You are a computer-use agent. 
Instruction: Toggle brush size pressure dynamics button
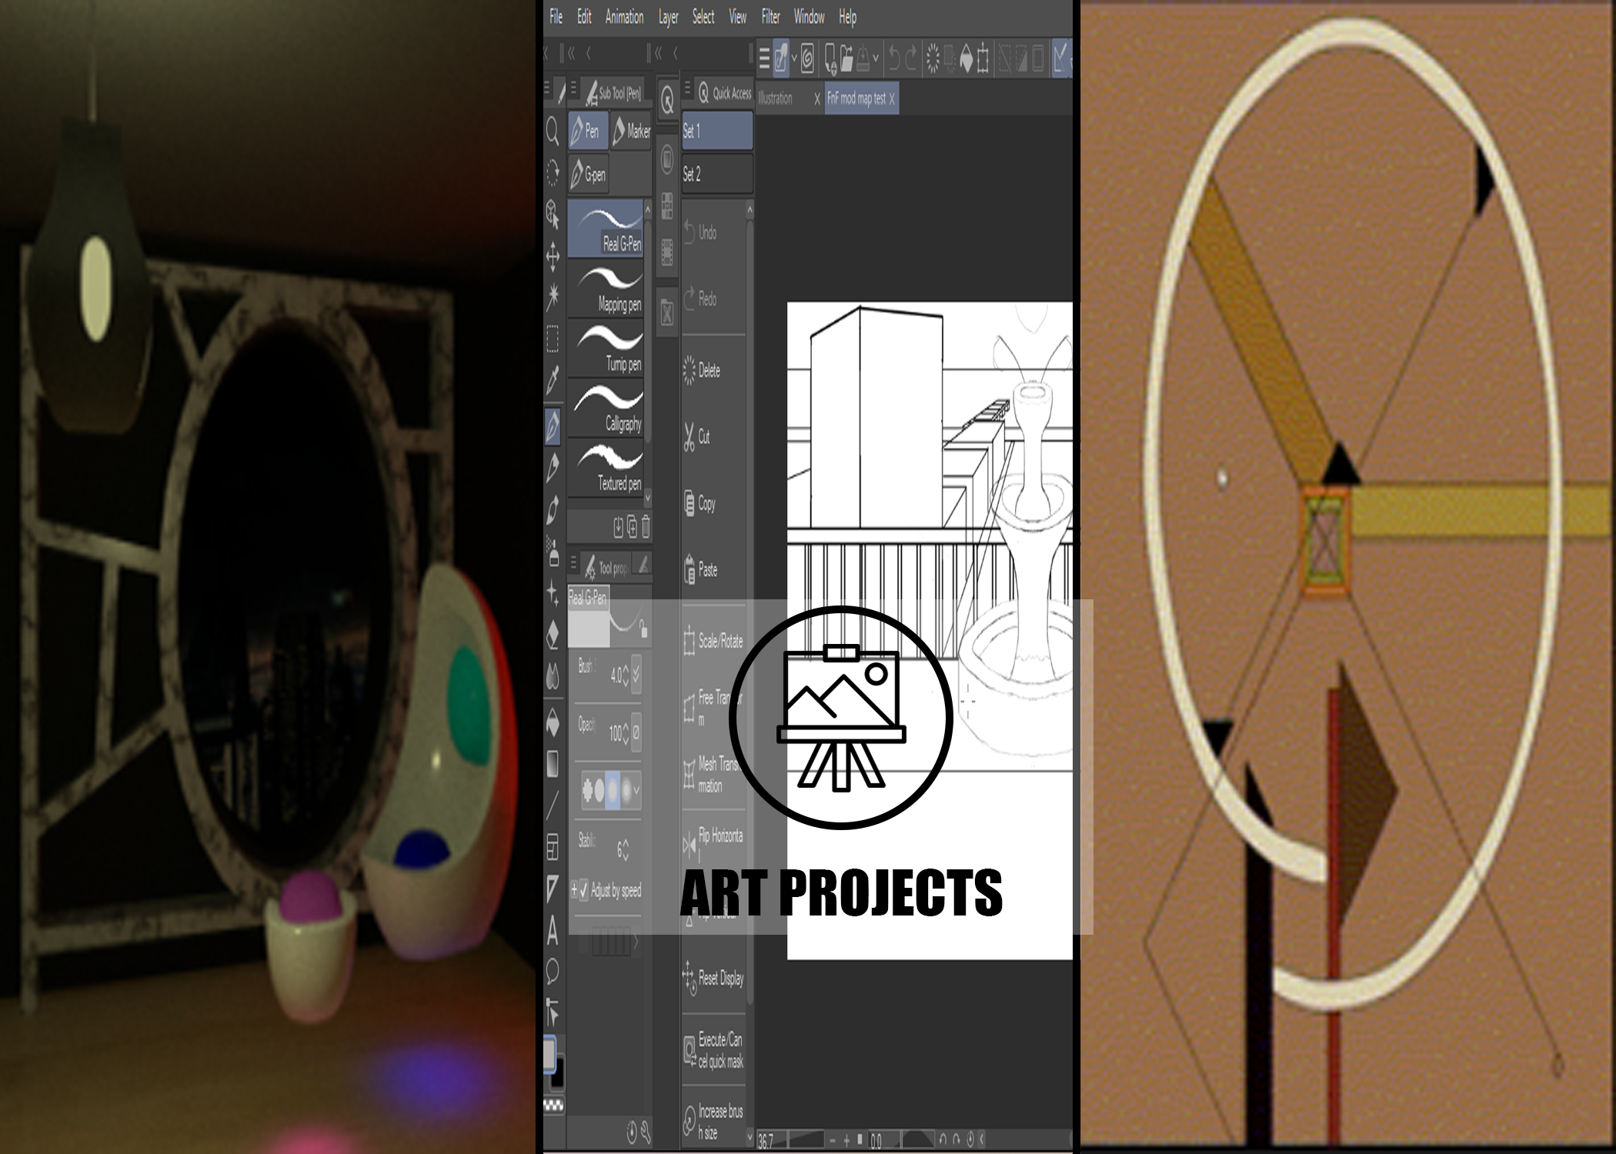[636, 675]
